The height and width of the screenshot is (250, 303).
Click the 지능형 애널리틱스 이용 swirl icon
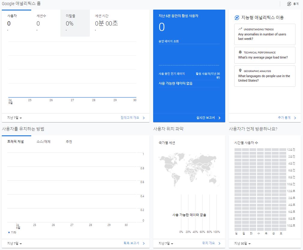pyautogui.click(x=237, y=18)
